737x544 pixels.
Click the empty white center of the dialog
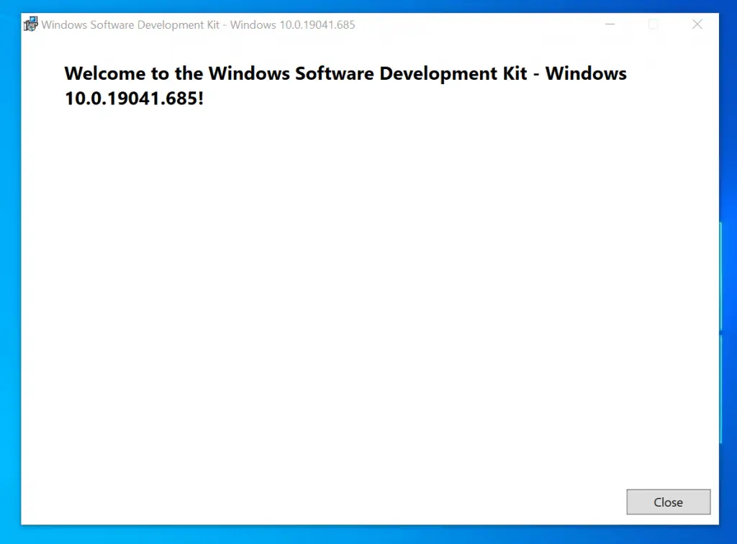click(x=368, y=288)
